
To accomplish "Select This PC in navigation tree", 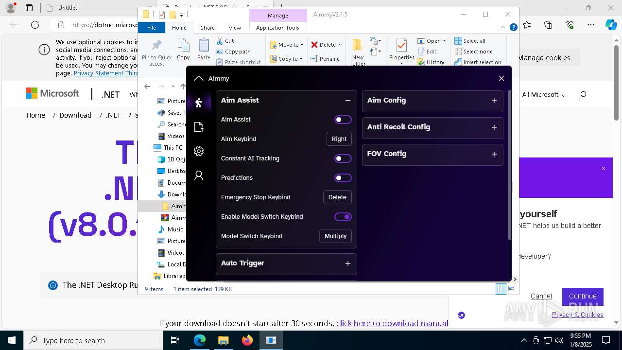I will tap(168, 148).
